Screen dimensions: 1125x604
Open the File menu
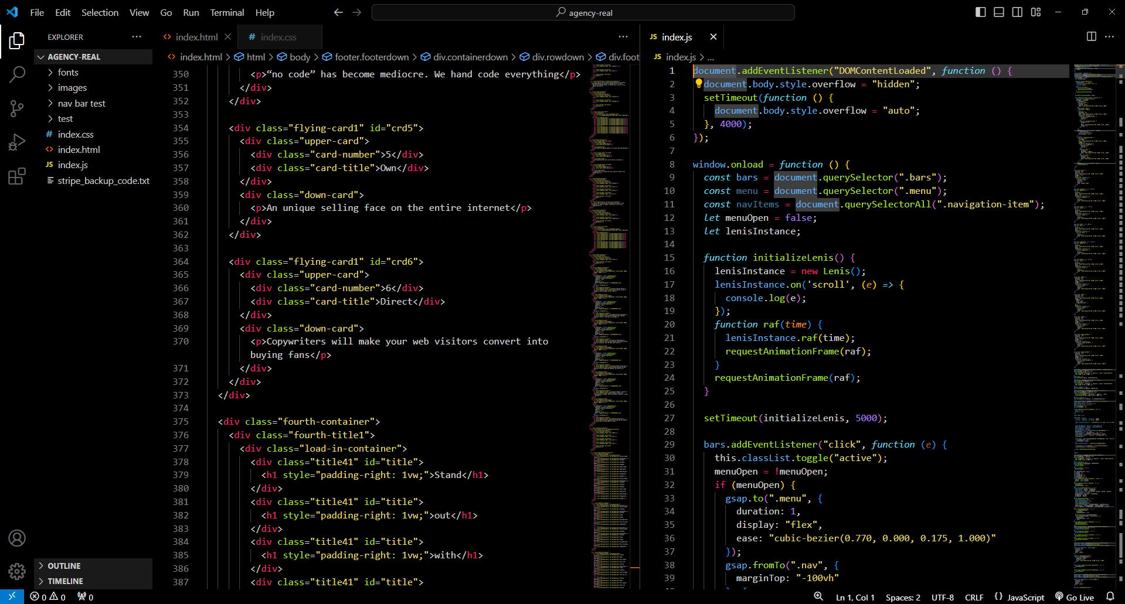click(37, 12)
